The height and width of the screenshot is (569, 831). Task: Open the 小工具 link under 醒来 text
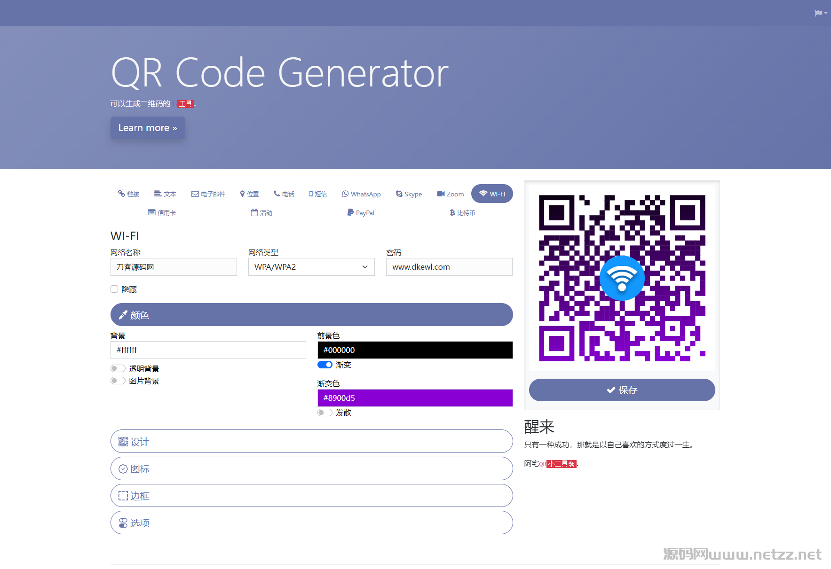click(562, 464)
